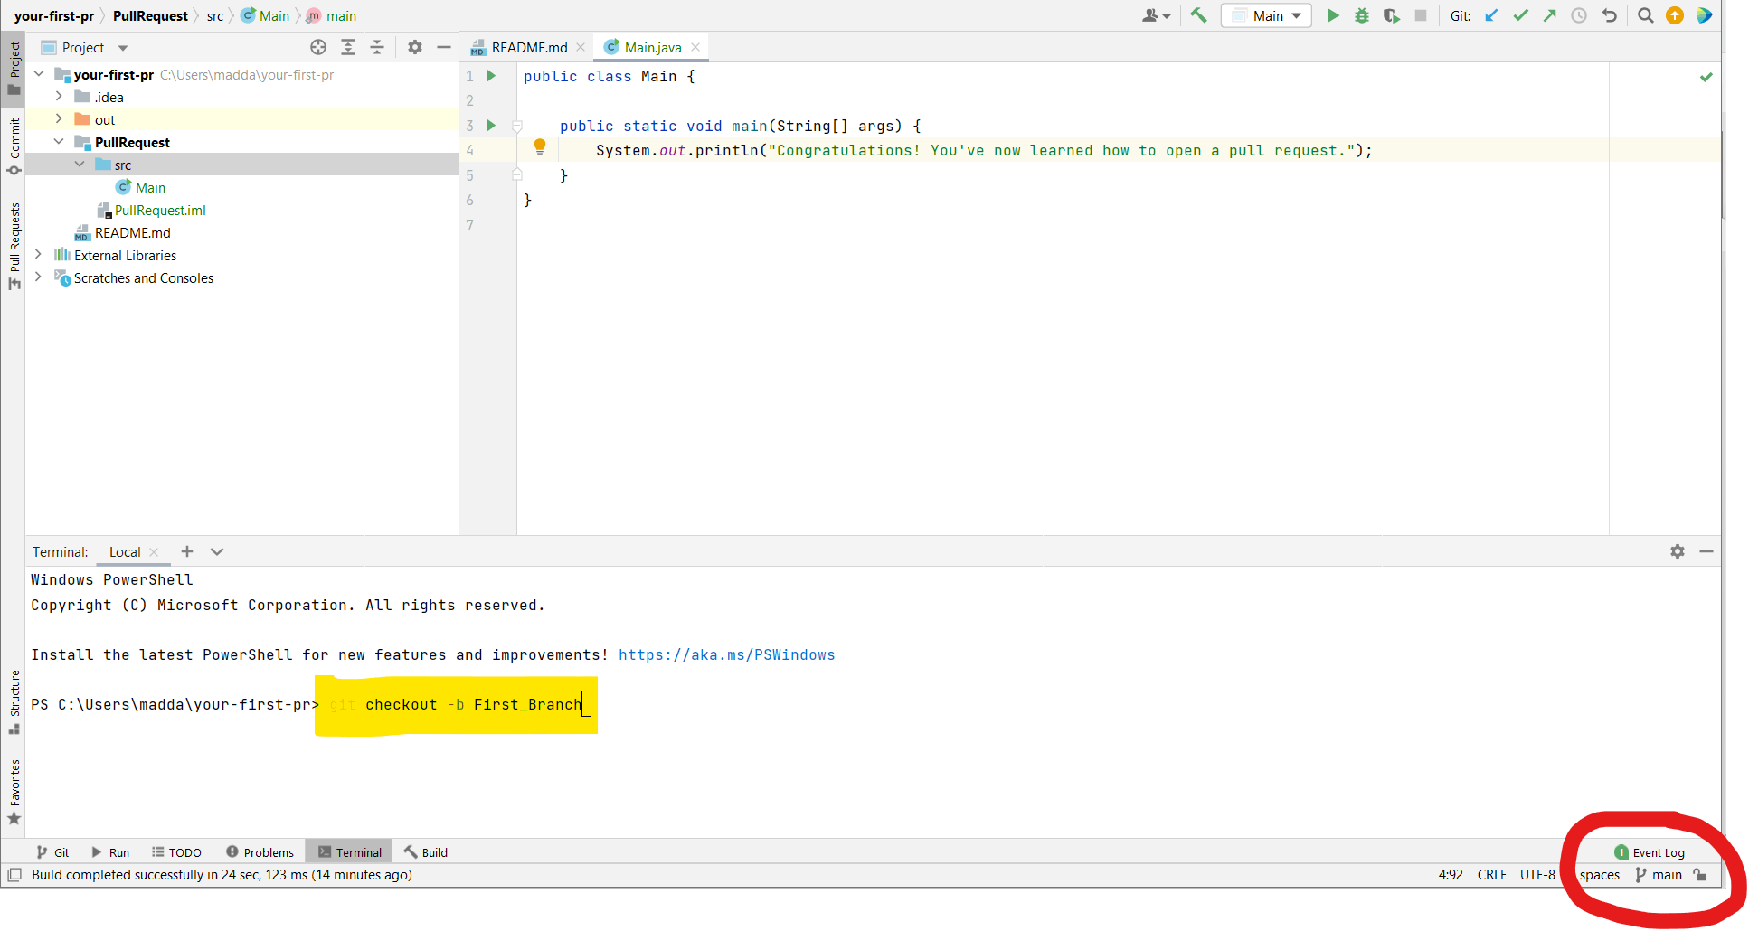
Task: Open the TODO tool window
Action: click(176, 852)
